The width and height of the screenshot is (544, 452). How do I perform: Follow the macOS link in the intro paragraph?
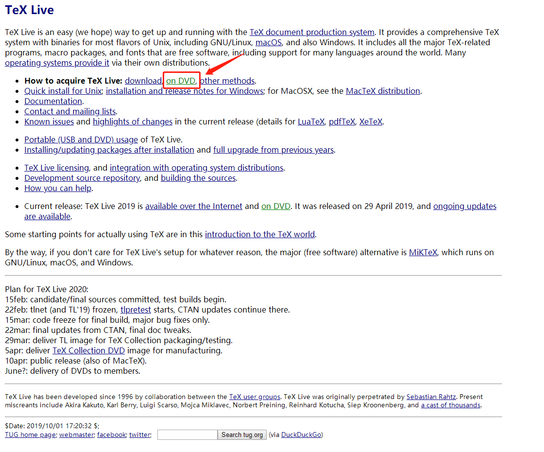pyautogui.click(x=269, y=43)
